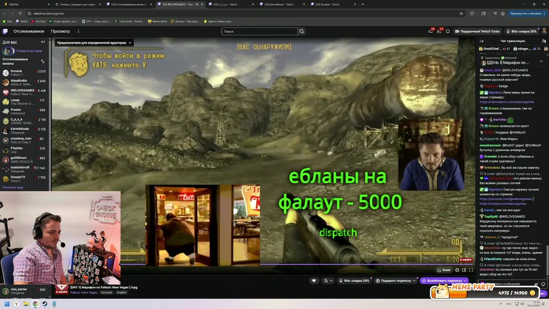549x309 pixels.
Task: Open the player settings gear
Action: coord(457,270)
